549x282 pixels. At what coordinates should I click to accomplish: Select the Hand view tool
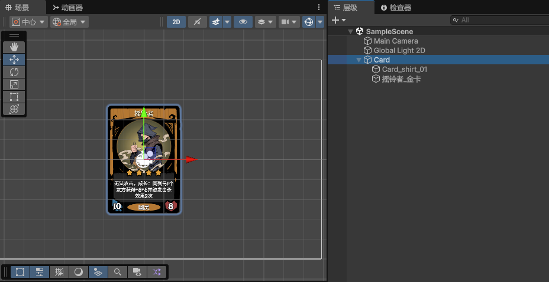coord(14,47)
